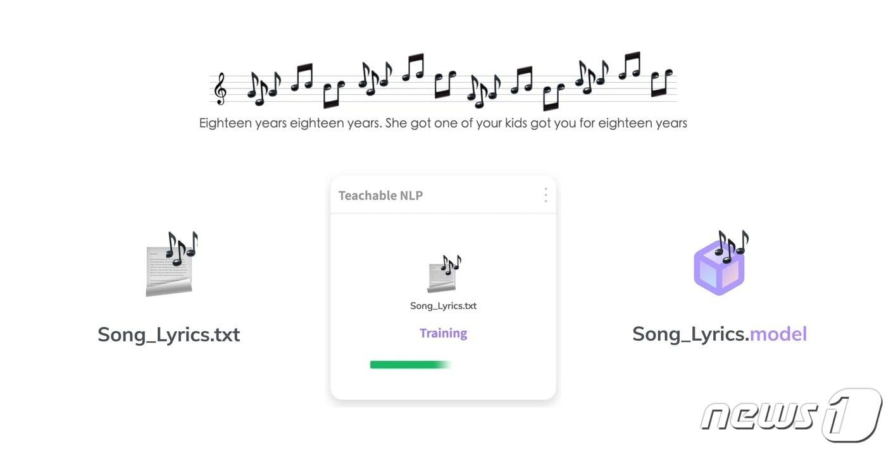Screen dimensions: 886x450
Task: Click the treble clef on the staff
Action: (220, 88)
